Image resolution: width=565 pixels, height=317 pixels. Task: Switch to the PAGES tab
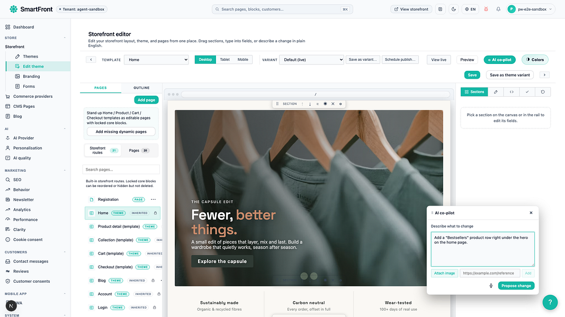101,88
